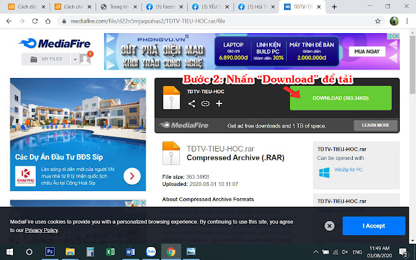Click the file archive icon in download box

(x=172, y=97)
